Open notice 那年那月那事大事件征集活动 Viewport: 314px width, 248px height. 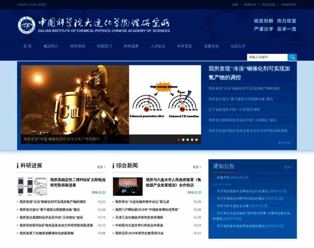click(252, 216)
